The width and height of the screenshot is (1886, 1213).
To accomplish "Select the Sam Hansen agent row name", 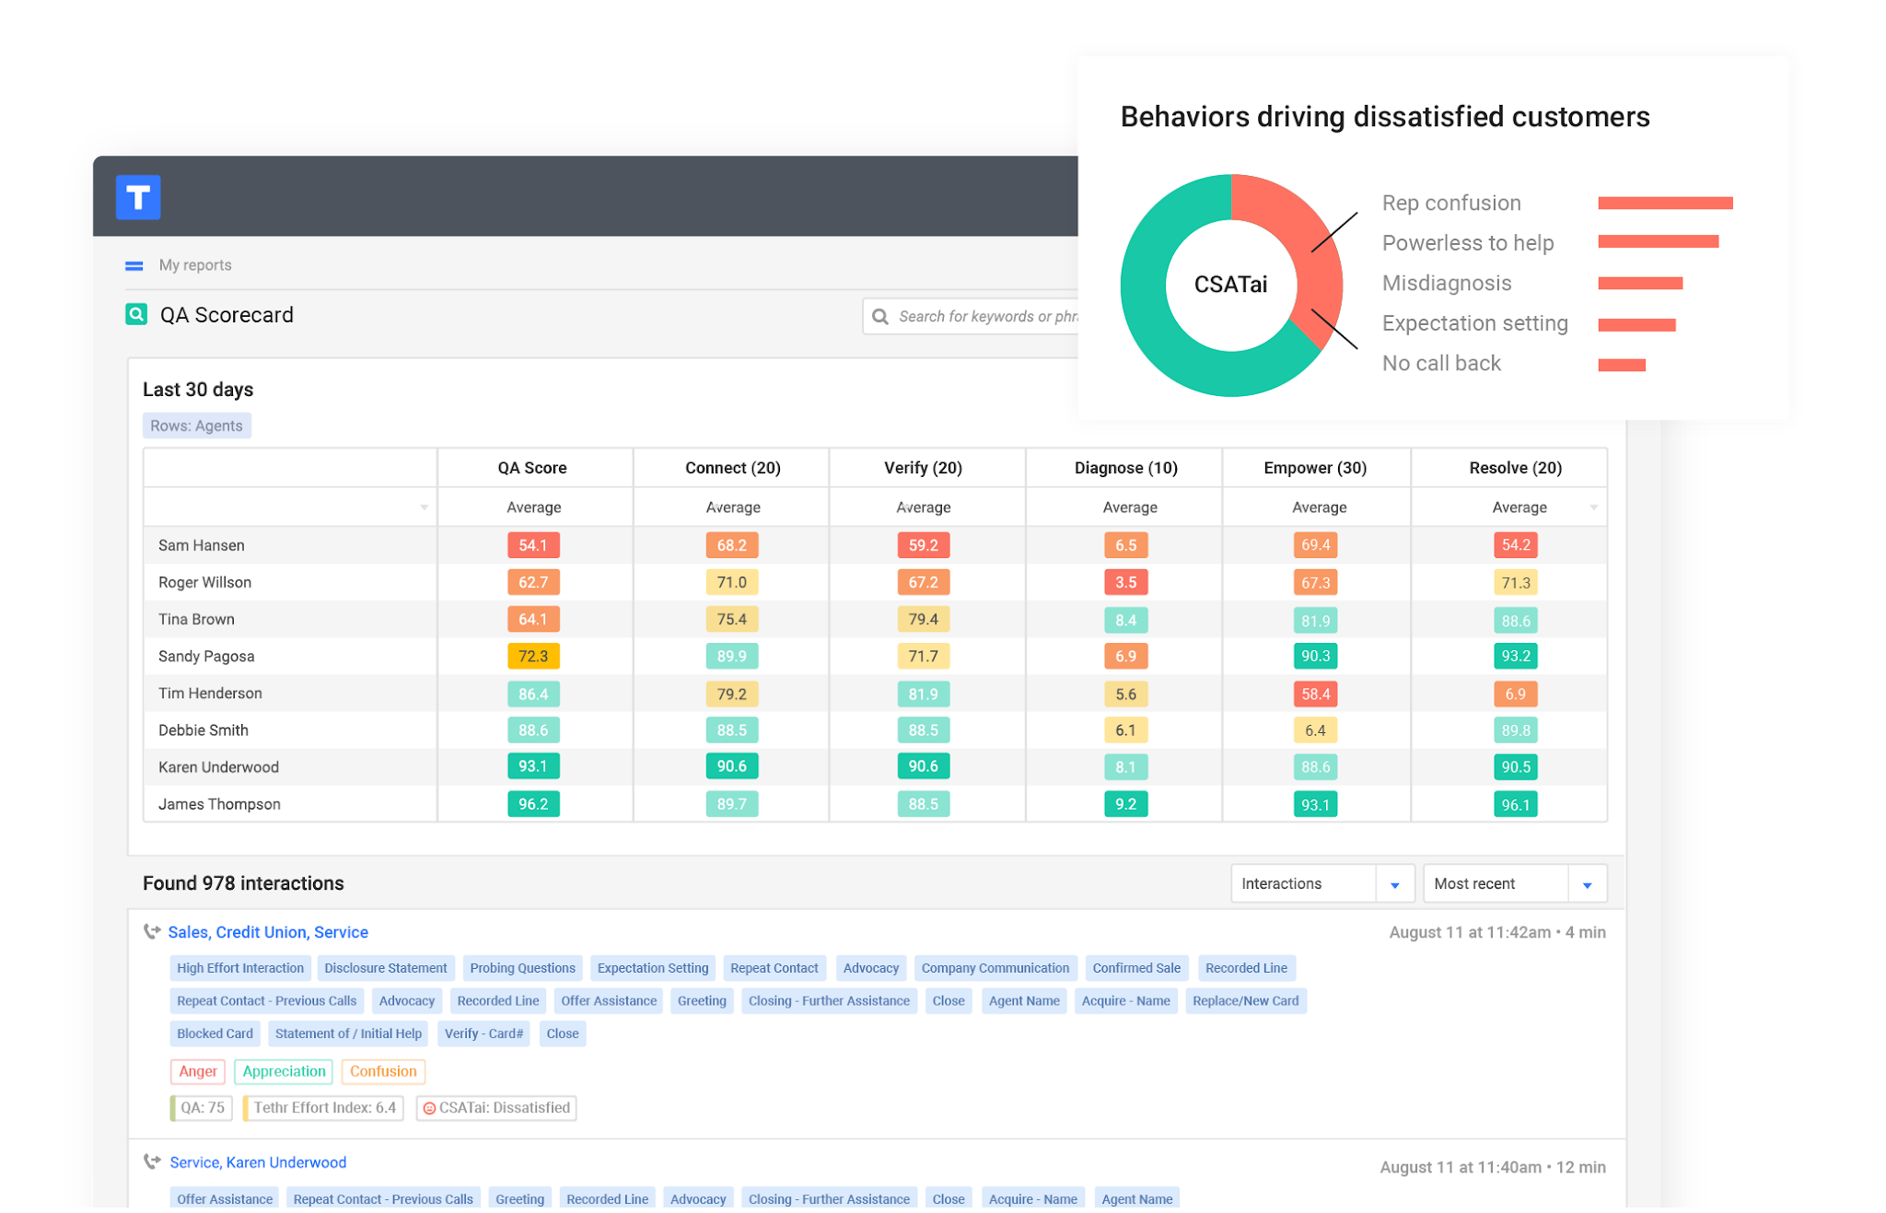I will click(x=201, y=546).
